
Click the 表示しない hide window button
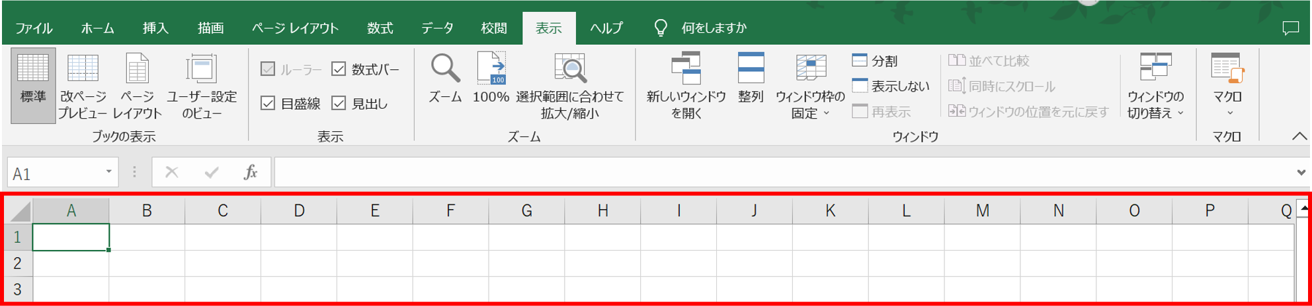coord(890,86)
